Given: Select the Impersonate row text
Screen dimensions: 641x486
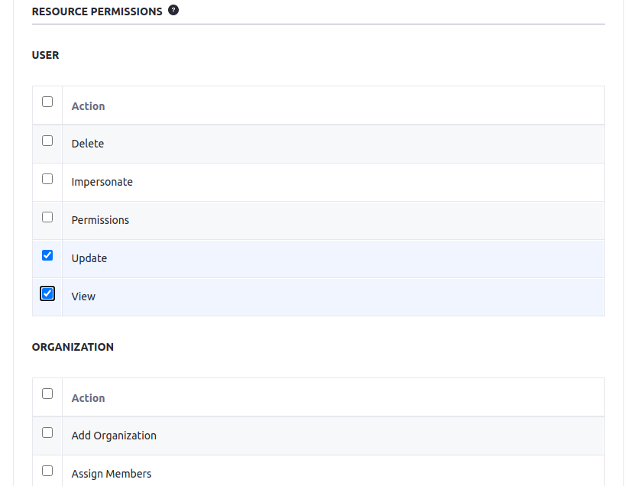Looking at the screenshot, I should (x=102, y=182).
